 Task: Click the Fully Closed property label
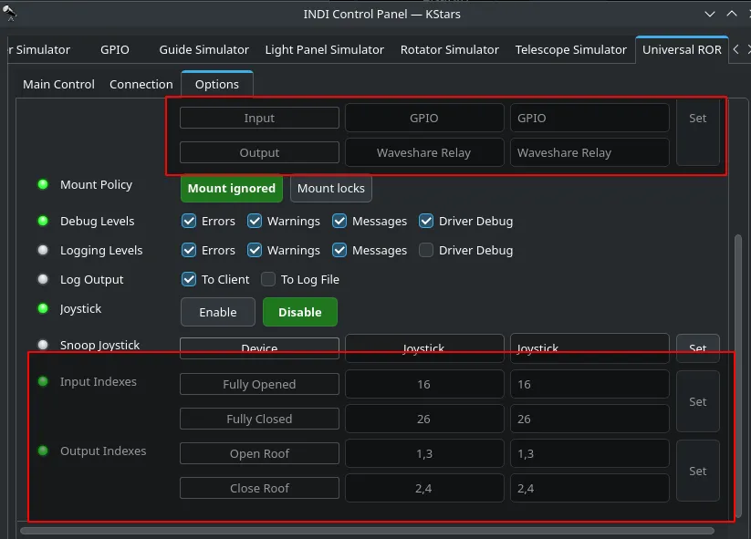click(x=259, y=419)
